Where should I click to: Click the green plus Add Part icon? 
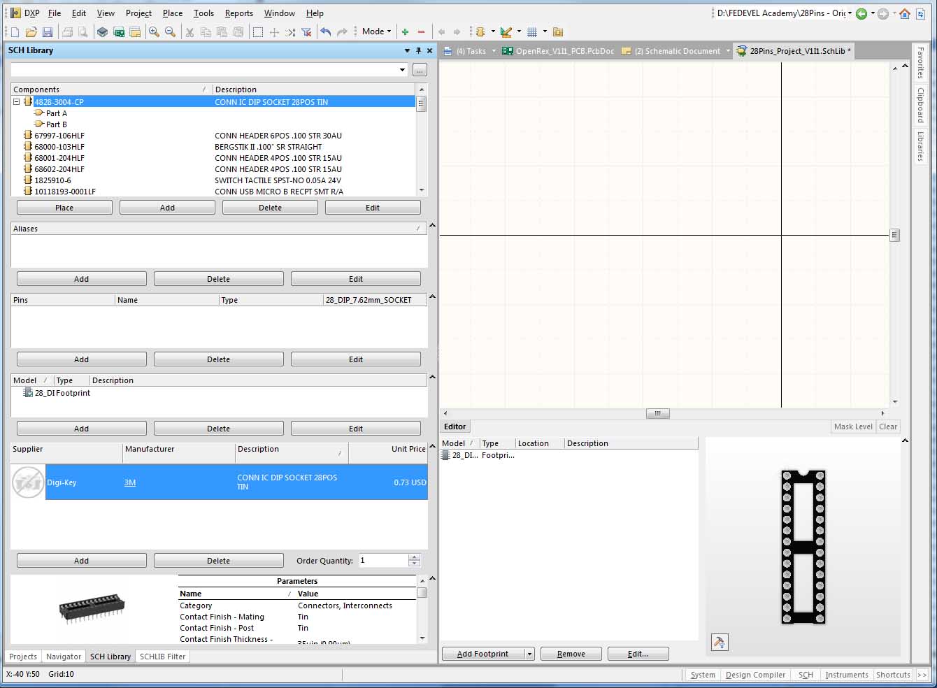click(x=405, y=32)
